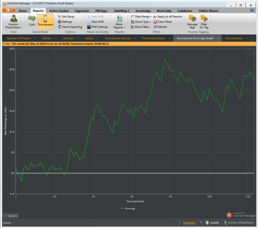Viewport: 258px width, 228px height.
Task: Open Hand Importing
Action: tap(70, 27)
